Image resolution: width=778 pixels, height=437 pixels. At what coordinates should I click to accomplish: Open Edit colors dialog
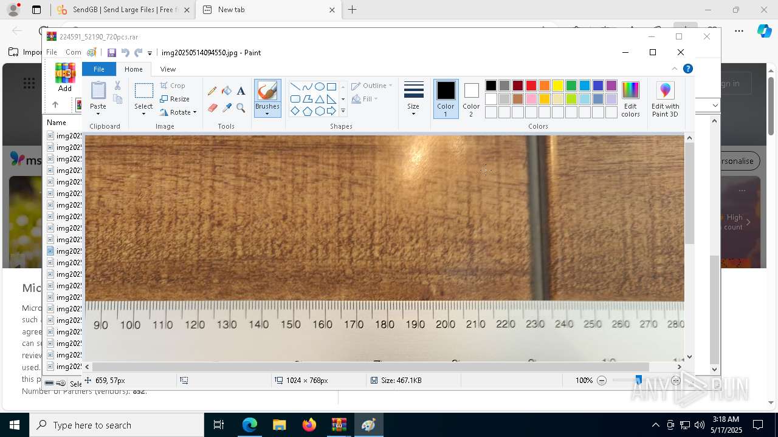click(630, 100)
